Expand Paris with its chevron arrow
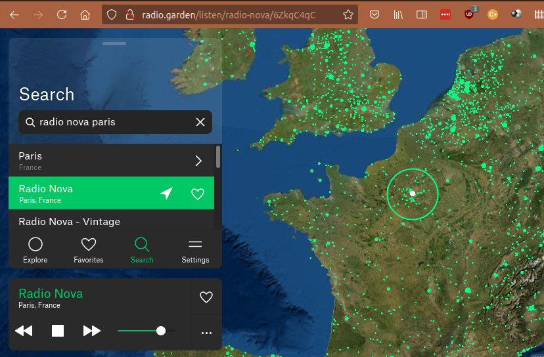This screenshot has height=357, width=544. pos(198,161)
